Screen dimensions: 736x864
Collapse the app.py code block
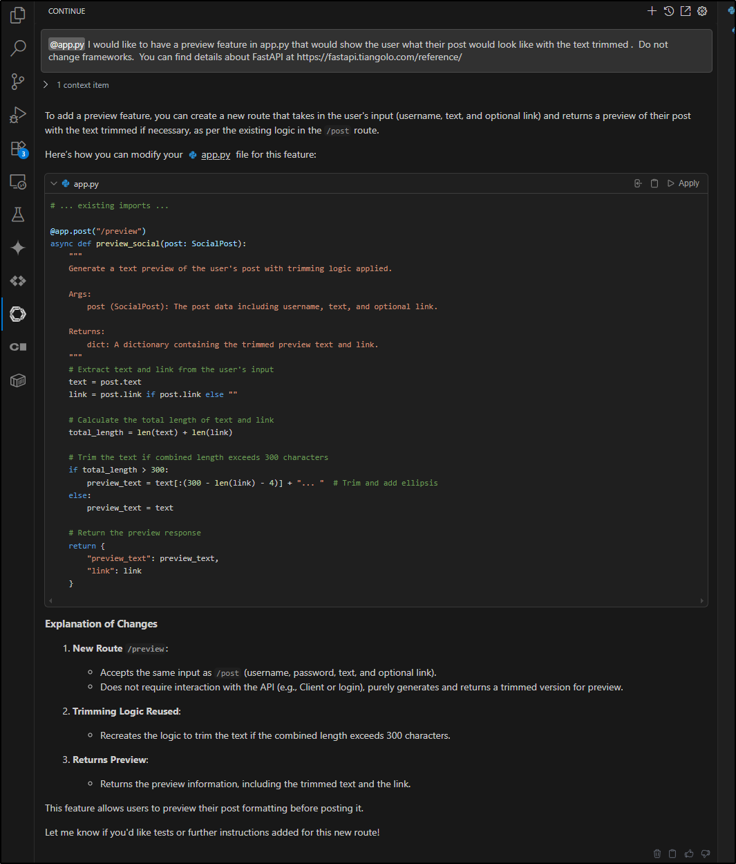tap(54, 183)
